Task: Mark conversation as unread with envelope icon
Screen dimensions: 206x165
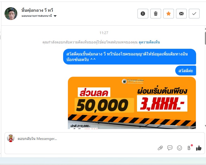Action: 181,14
